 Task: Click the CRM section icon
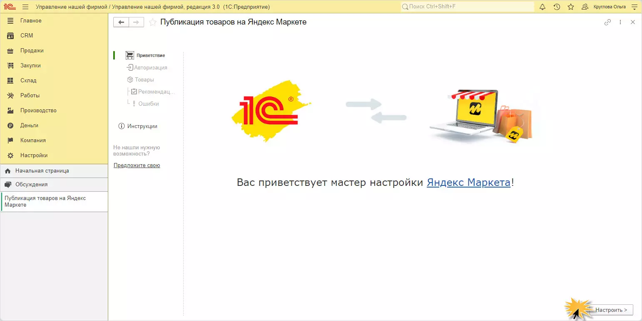(11, 36)
